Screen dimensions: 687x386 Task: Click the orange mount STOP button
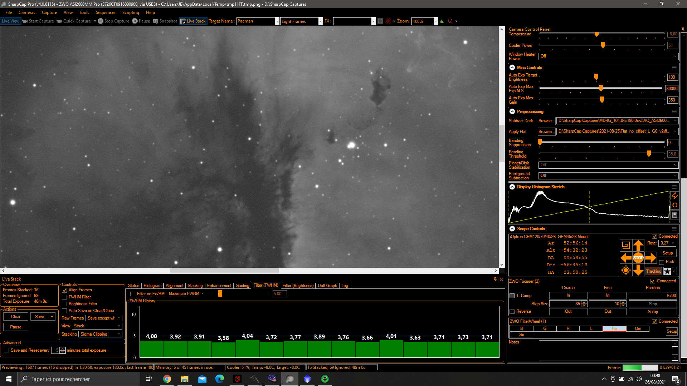click(638, 258)
